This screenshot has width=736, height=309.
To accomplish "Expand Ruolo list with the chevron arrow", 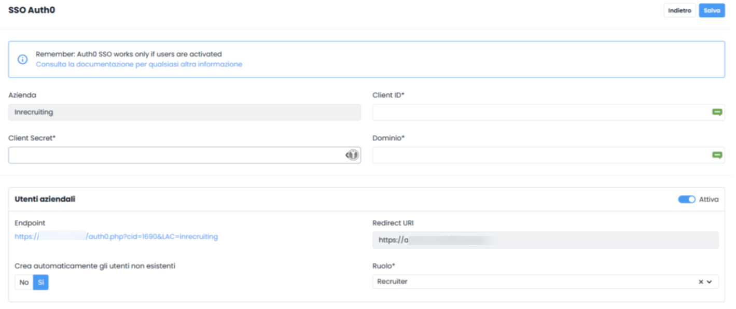I will 710,282.
